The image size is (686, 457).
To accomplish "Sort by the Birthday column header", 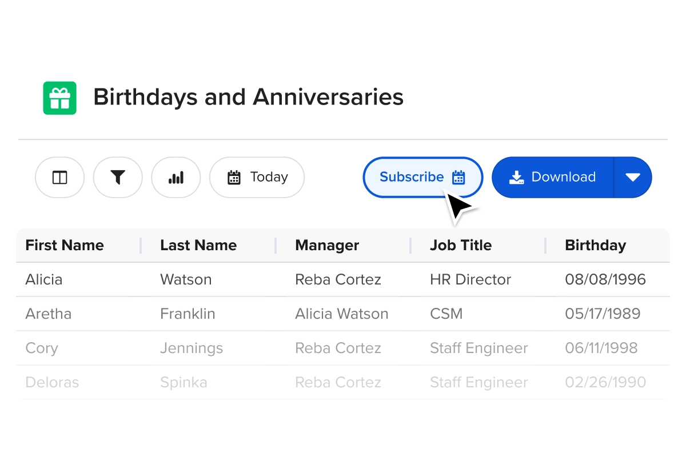I will tap(595, 245).
